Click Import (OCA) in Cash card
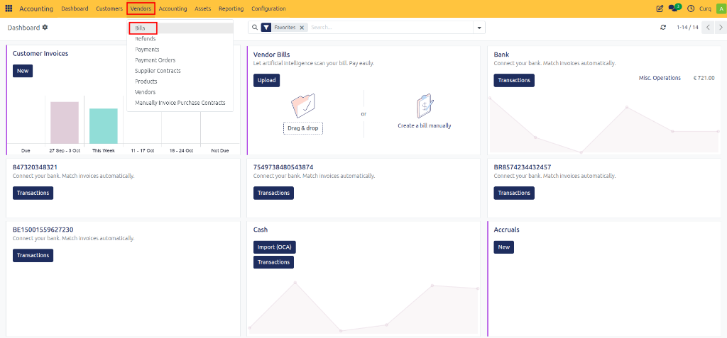Viewport: 727px width, 338px height. 275,247
